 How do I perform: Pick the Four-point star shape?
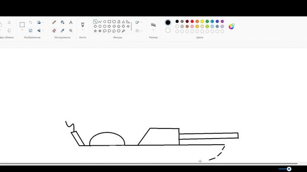[128, 26]
